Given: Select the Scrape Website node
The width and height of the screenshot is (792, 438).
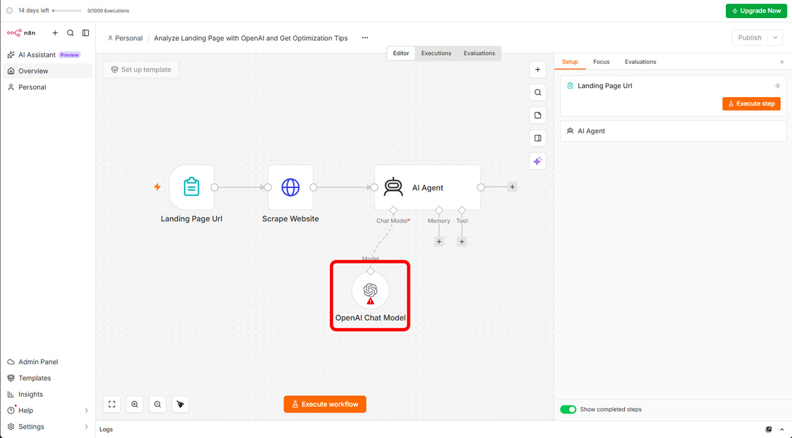Looking at the screenshot, I should [x=291, y=187].
